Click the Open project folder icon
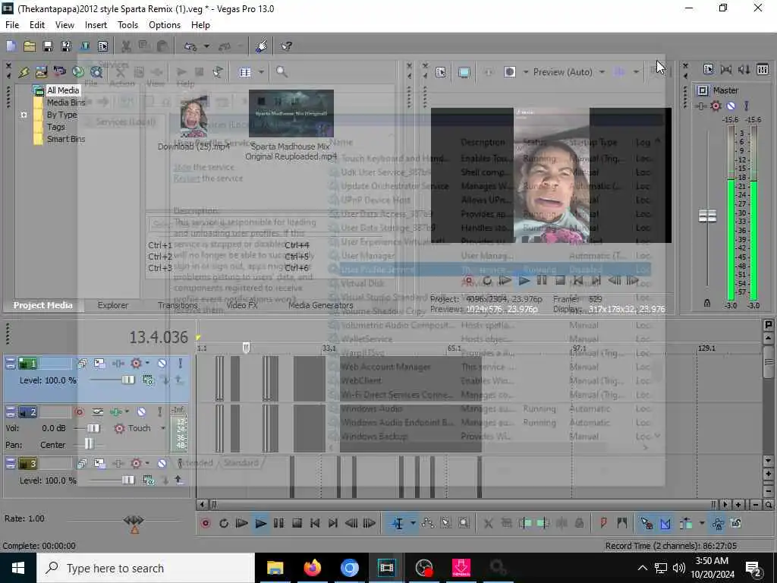This screenshot has height=583, width=777. pyautogui.click(x=30, y=46)
